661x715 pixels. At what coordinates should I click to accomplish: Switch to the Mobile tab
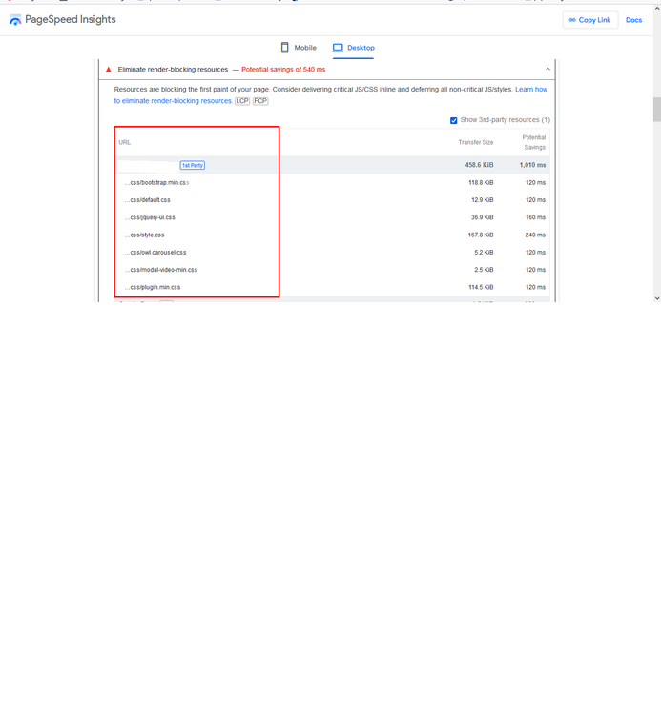(298, 48)
